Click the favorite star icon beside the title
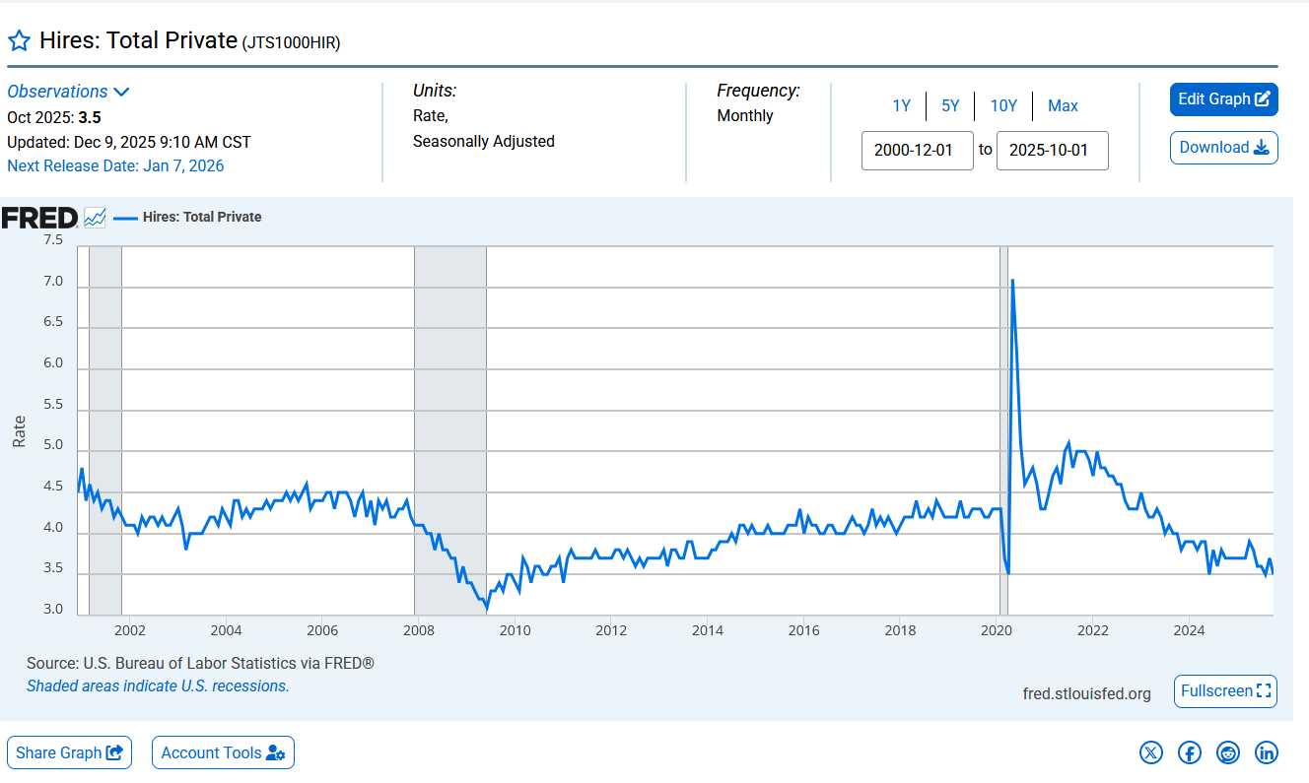This screenshot has width=1309, height=783. 19,40
